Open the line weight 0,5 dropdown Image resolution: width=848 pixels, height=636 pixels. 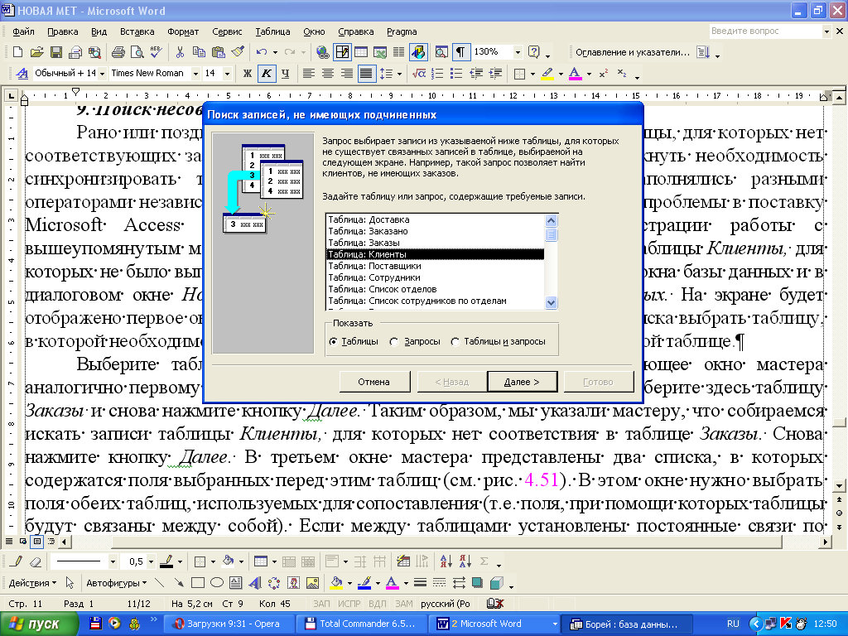pyautogui.click(x=151, y=562)
